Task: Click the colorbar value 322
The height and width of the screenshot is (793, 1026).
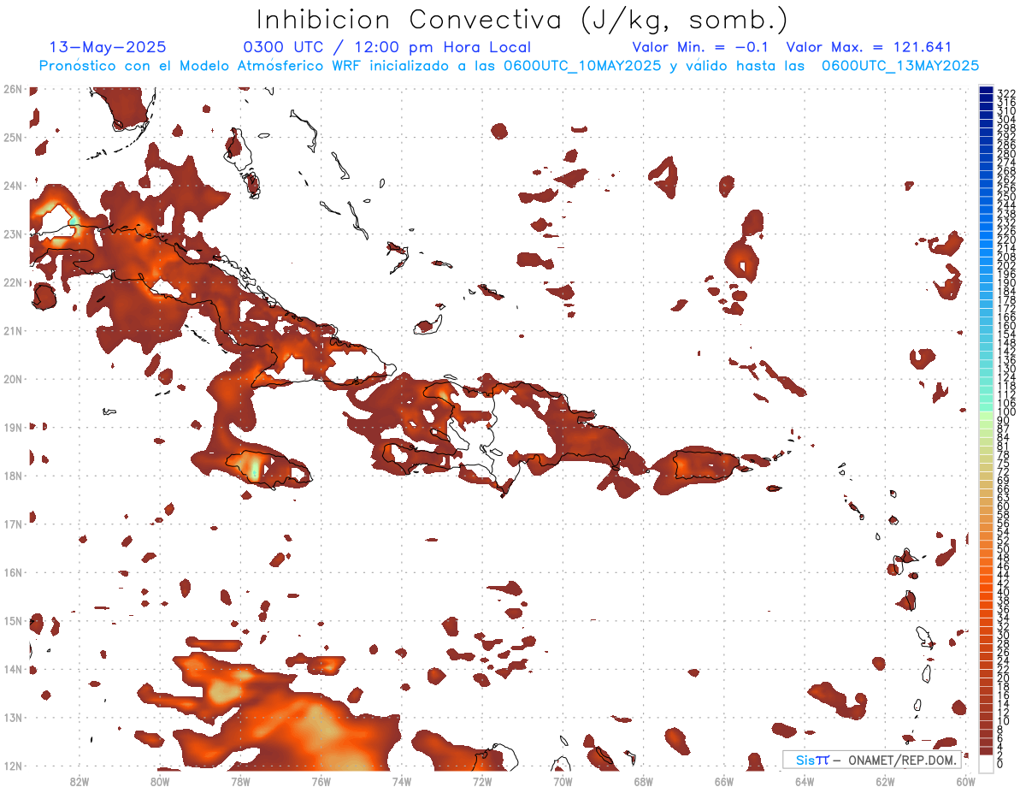Action: click(x=1005, y=93)
